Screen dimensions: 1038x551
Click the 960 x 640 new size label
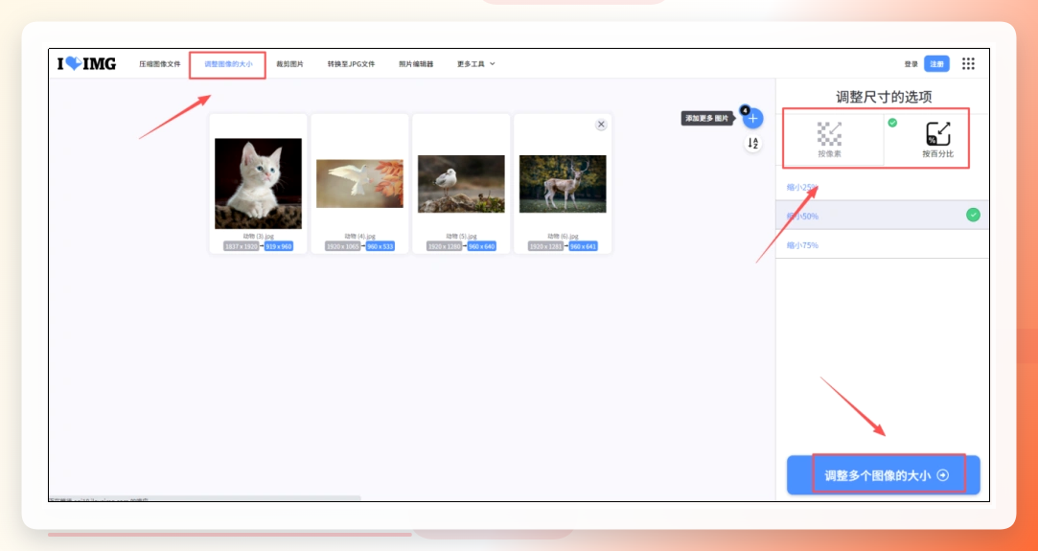pyautogui.click(x=481, y=246)
